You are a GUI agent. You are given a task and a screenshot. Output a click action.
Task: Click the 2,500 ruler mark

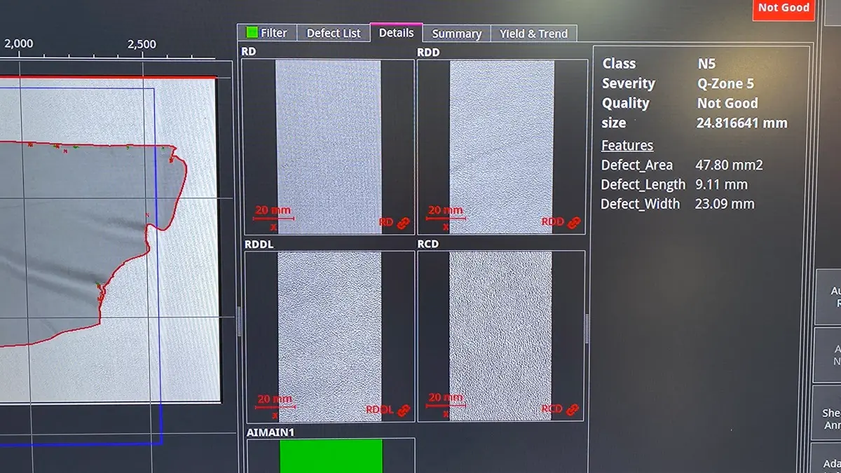(x=142, y=44)
